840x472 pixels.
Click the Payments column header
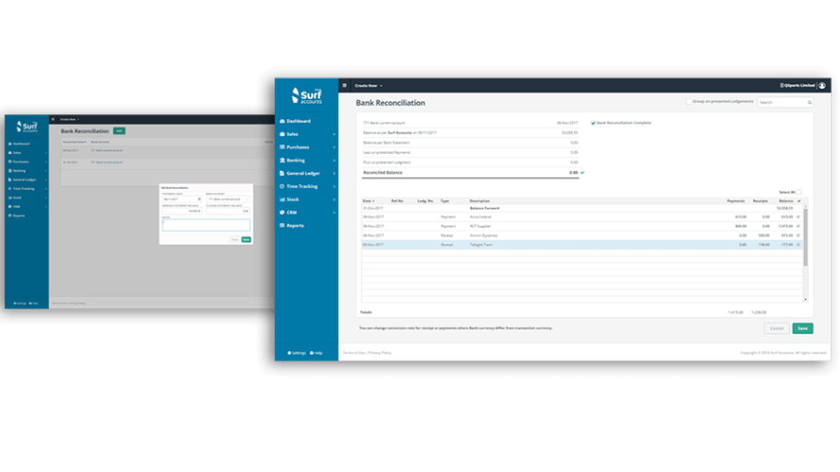pos(735,201)
